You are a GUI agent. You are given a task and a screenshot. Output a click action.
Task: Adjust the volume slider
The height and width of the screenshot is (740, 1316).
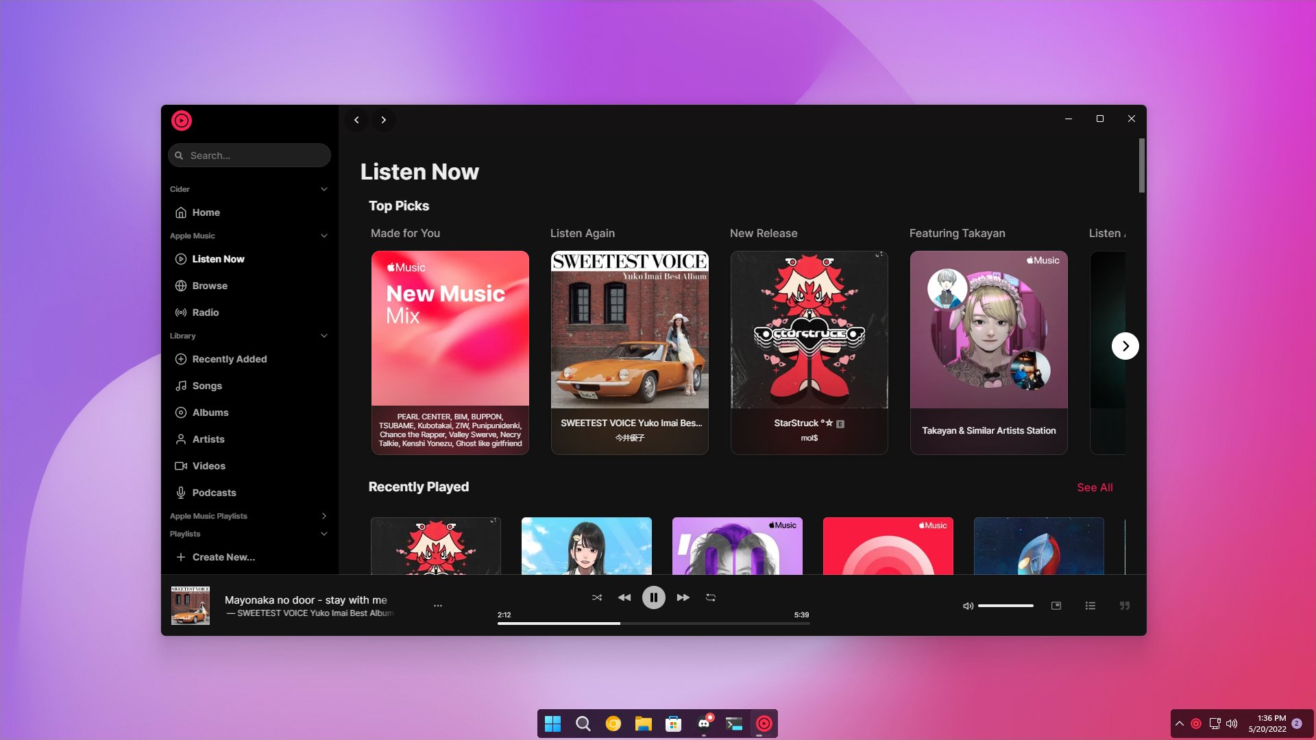[x=1006, y=606]
